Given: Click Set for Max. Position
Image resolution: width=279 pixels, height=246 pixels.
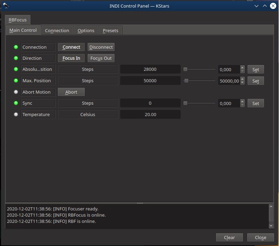Looking at the screenshot, I should tap(256, 81).
